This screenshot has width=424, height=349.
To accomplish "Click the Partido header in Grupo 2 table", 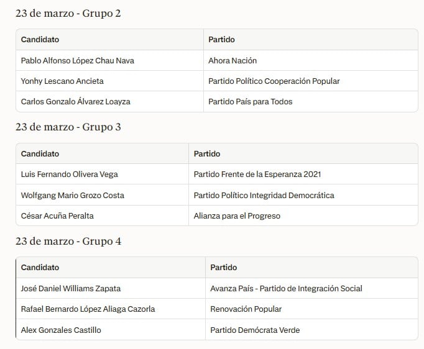I will pos(311,40).
